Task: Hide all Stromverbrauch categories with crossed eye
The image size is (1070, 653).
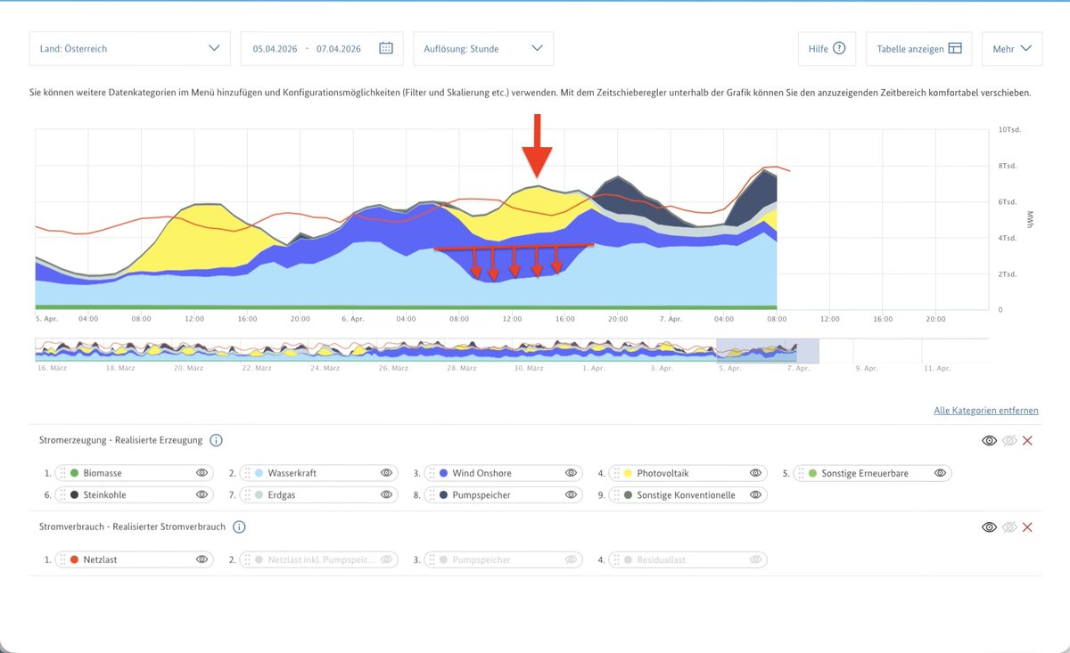Action: [x=1009, y=526]
